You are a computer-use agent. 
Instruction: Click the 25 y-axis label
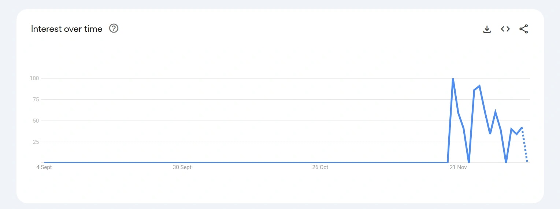pyautogui.click(x=36, y=142)
